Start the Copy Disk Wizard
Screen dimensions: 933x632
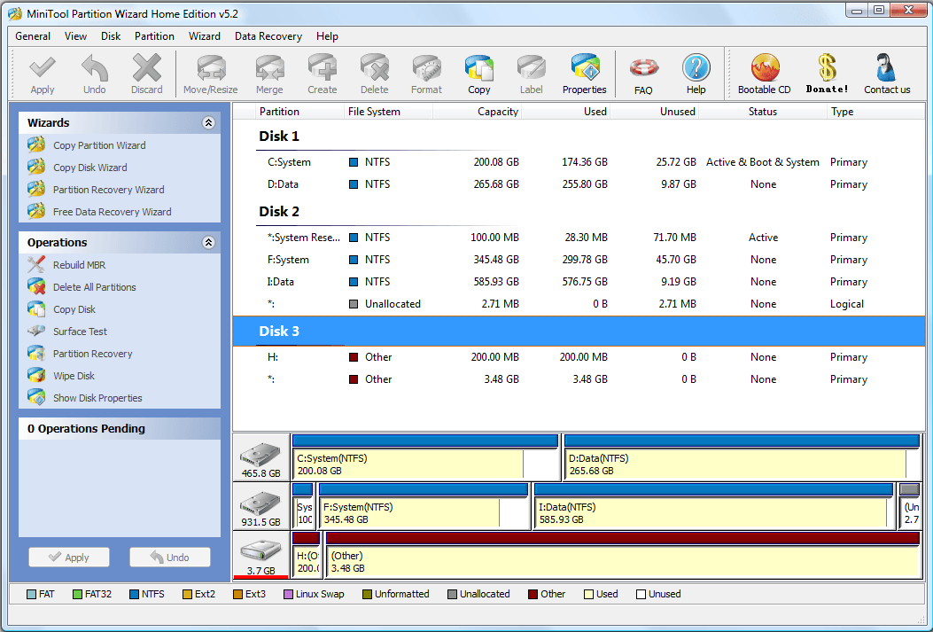point(89,168)
